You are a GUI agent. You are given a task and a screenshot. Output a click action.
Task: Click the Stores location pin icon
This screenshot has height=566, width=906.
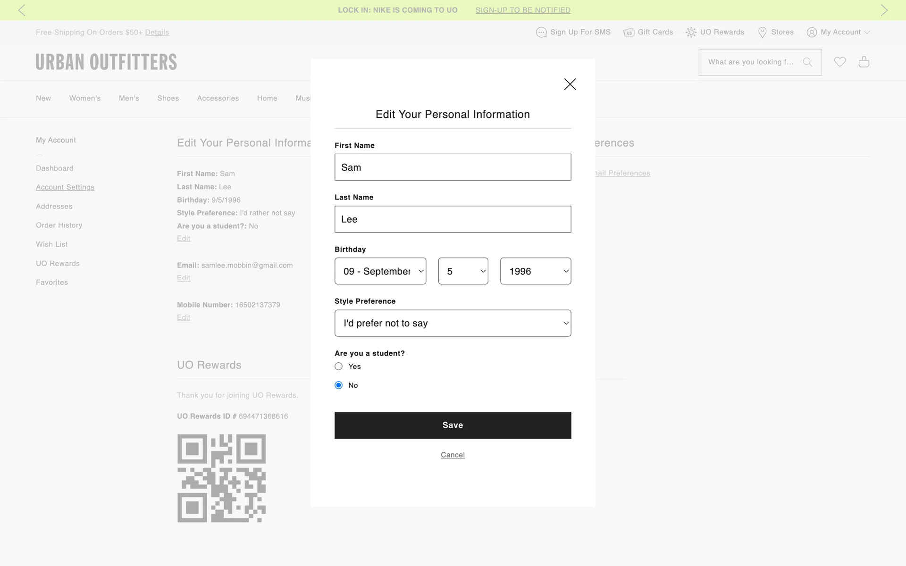762,32
